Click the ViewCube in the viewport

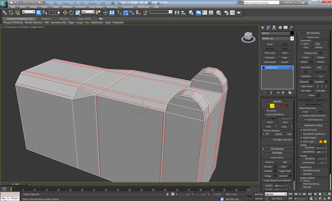(248, 37)
